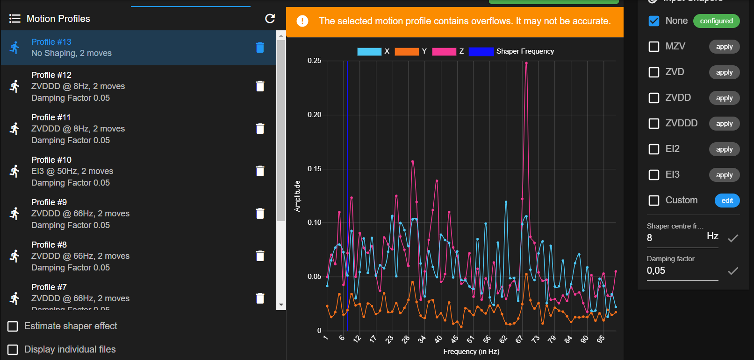Toggle Shaper Frequency legend swatch
Screen dimensions: 754x360
(x=481, y=51)
